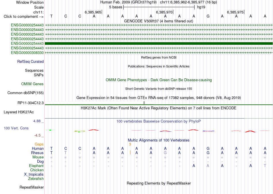Click the Rhesus alignment row label
This screenshot has width=273, height=194.
[37, 153]
